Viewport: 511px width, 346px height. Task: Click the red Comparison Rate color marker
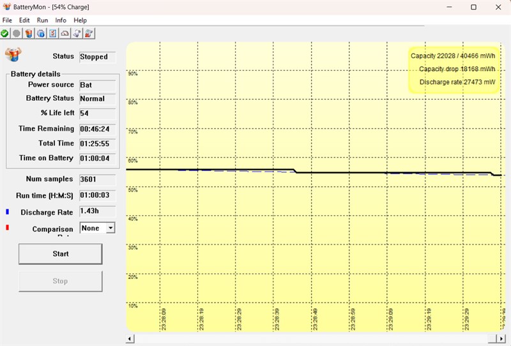8,228
